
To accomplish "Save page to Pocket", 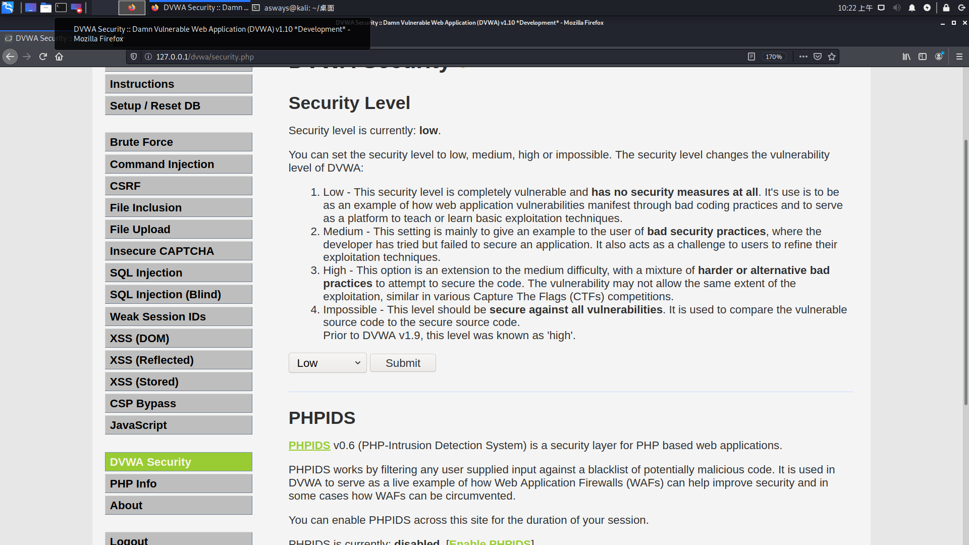I will click(818, 57).
